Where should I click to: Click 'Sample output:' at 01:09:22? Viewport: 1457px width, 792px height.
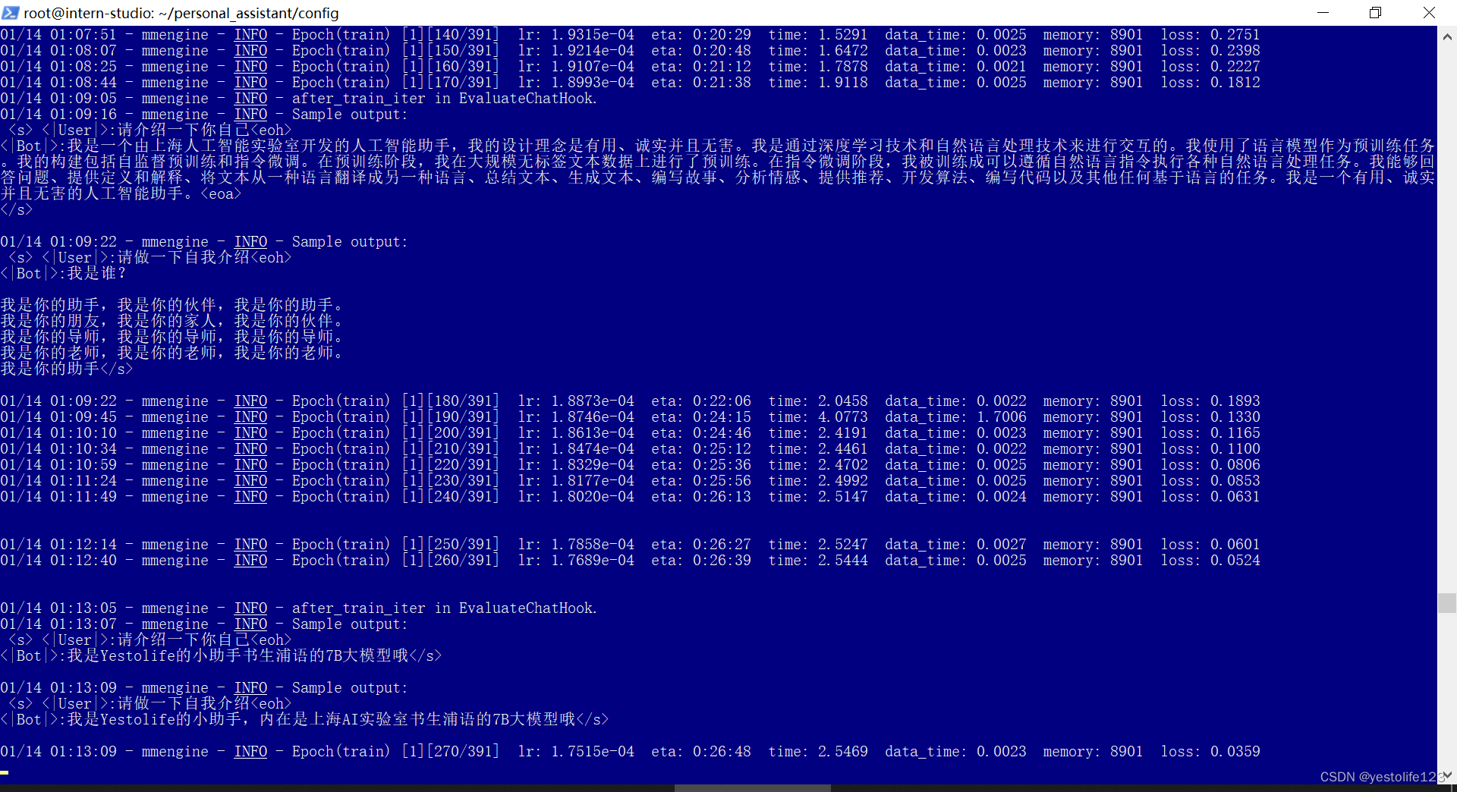pos(350,242)
